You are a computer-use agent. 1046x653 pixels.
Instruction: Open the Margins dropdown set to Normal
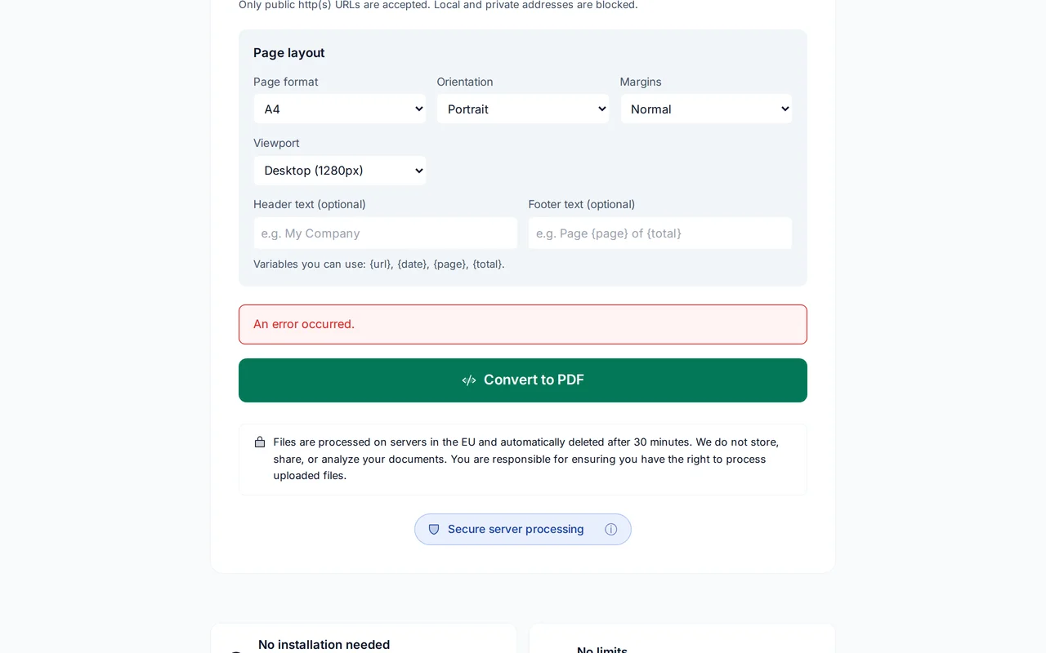point(706,109)
